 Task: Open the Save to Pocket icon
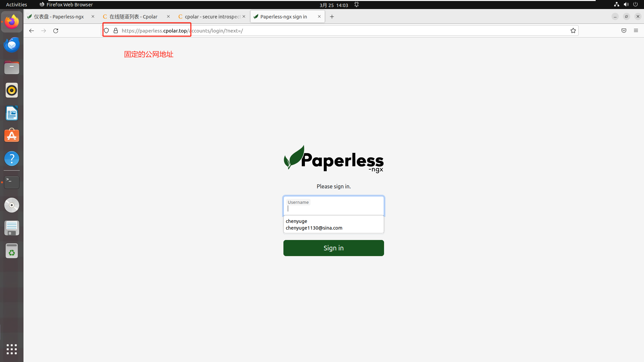click(x=624, y=31)
